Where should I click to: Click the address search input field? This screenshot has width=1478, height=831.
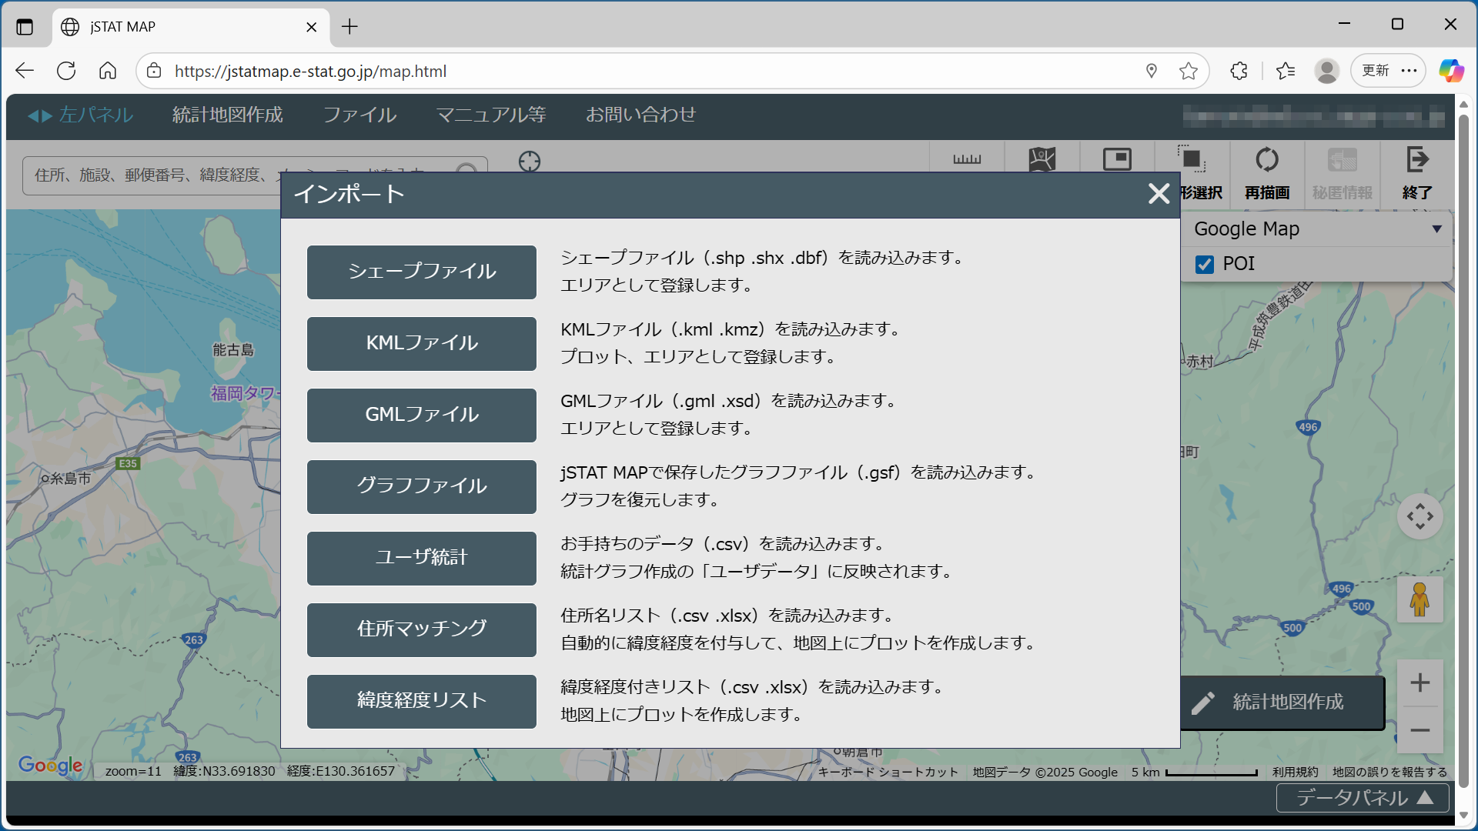pyautogui.click(x=154, y=175)
